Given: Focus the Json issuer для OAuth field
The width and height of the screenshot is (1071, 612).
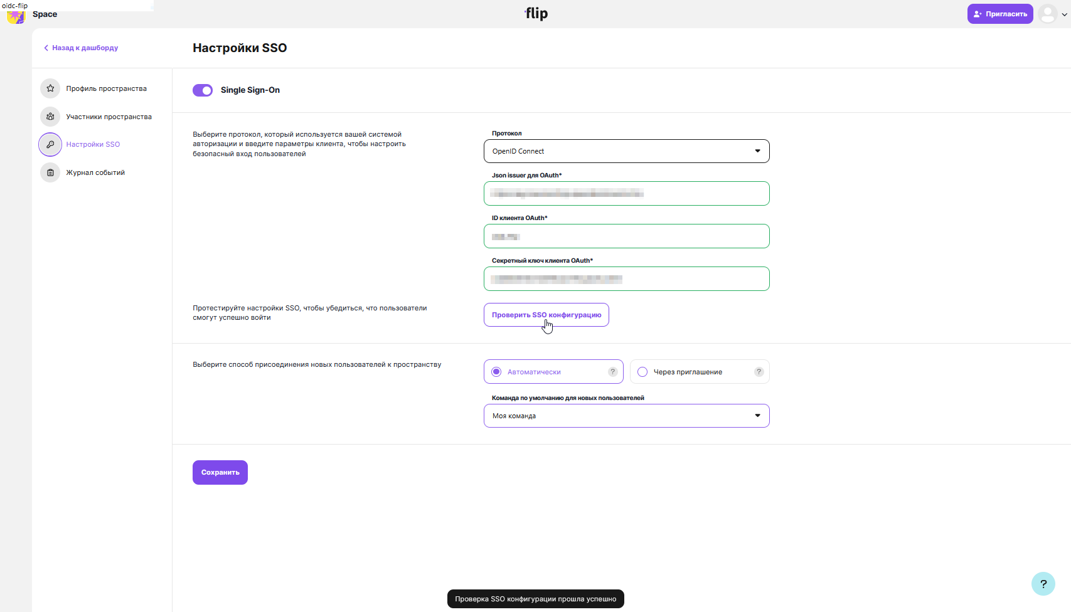Looking at the screenshot, I should point(626,193).
